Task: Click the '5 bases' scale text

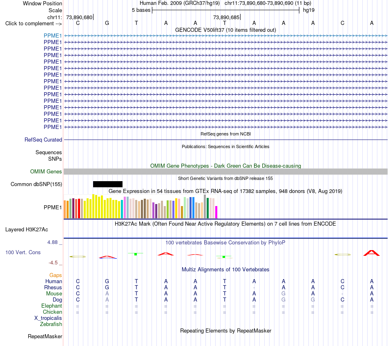Action: point(141,10)
